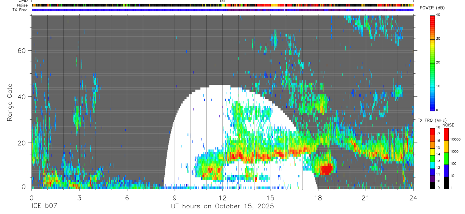This screenshot has height=214, width=465.
Task: Click the TX FRQ (MHz) legend title
Action: [432, 120]
